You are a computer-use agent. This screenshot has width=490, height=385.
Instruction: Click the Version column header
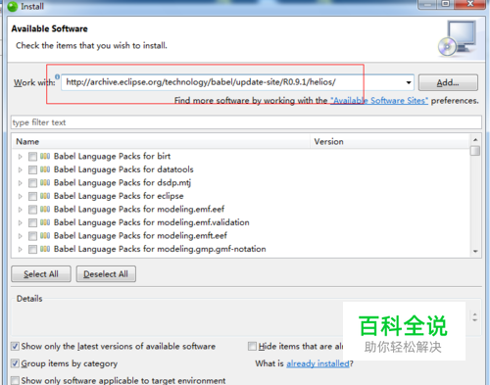(390, 142)
